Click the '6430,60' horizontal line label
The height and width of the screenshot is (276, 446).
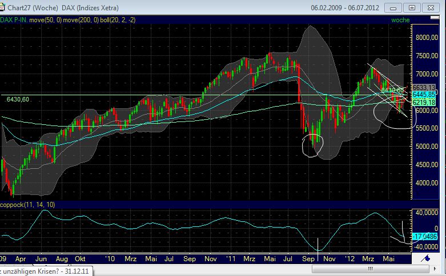point(18,99)
